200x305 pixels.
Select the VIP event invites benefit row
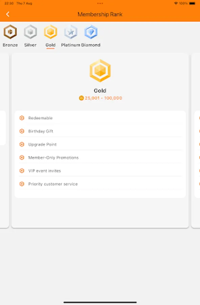[100, 171]
